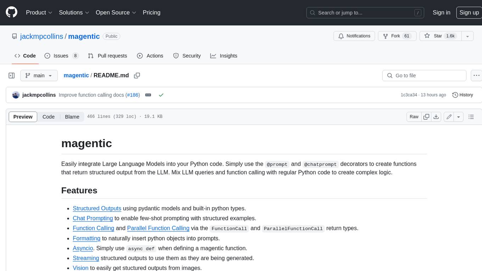Image resolution: width=482 pixels, height=271 pixels.
Task: Open jackmpcollins owner profile link
Action: [x=42, y=36]
